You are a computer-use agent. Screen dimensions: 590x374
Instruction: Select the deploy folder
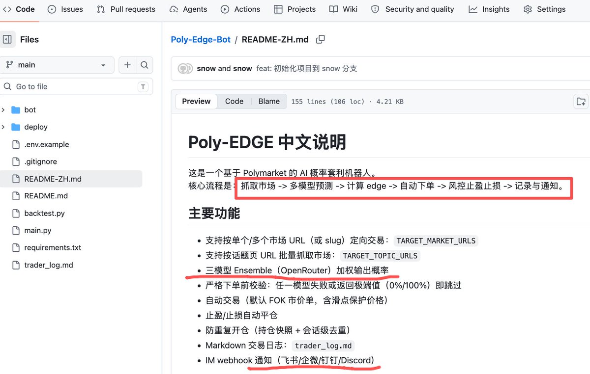[x=36, y=127]
